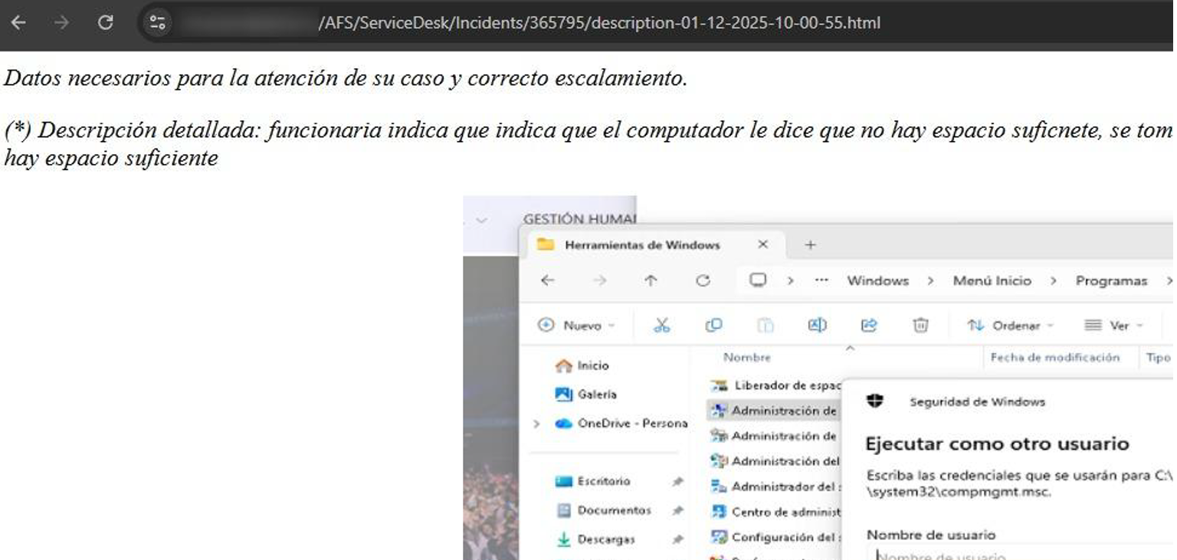Click the monitor icon in Explorer breadcrumb

758,280
